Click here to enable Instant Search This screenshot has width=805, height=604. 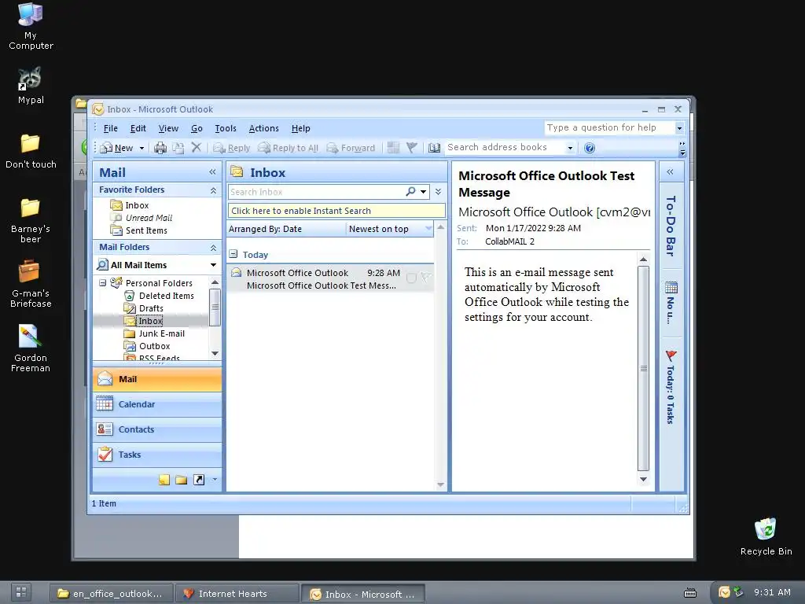tap(336, 211)
